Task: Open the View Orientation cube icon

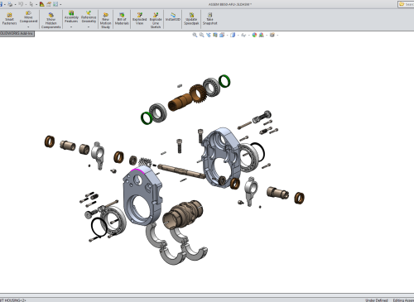Action: (x=222, y=35)
